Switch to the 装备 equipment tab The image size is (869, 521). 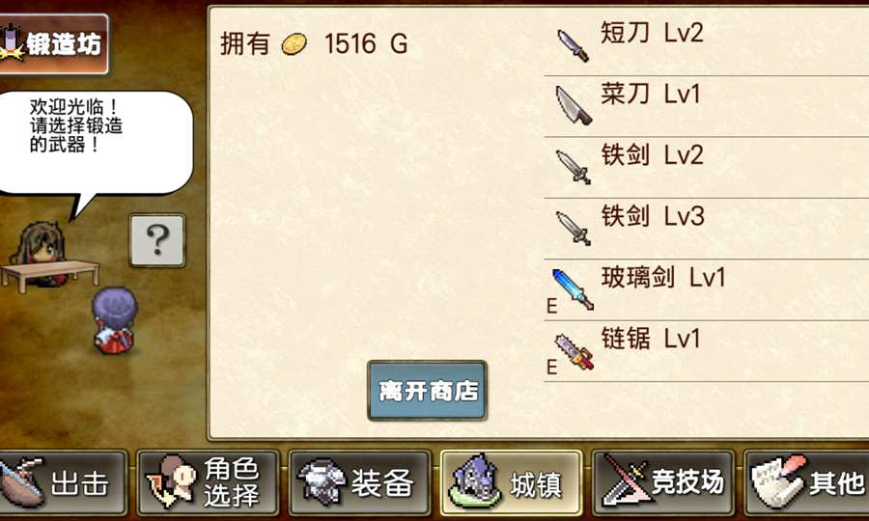359,482
